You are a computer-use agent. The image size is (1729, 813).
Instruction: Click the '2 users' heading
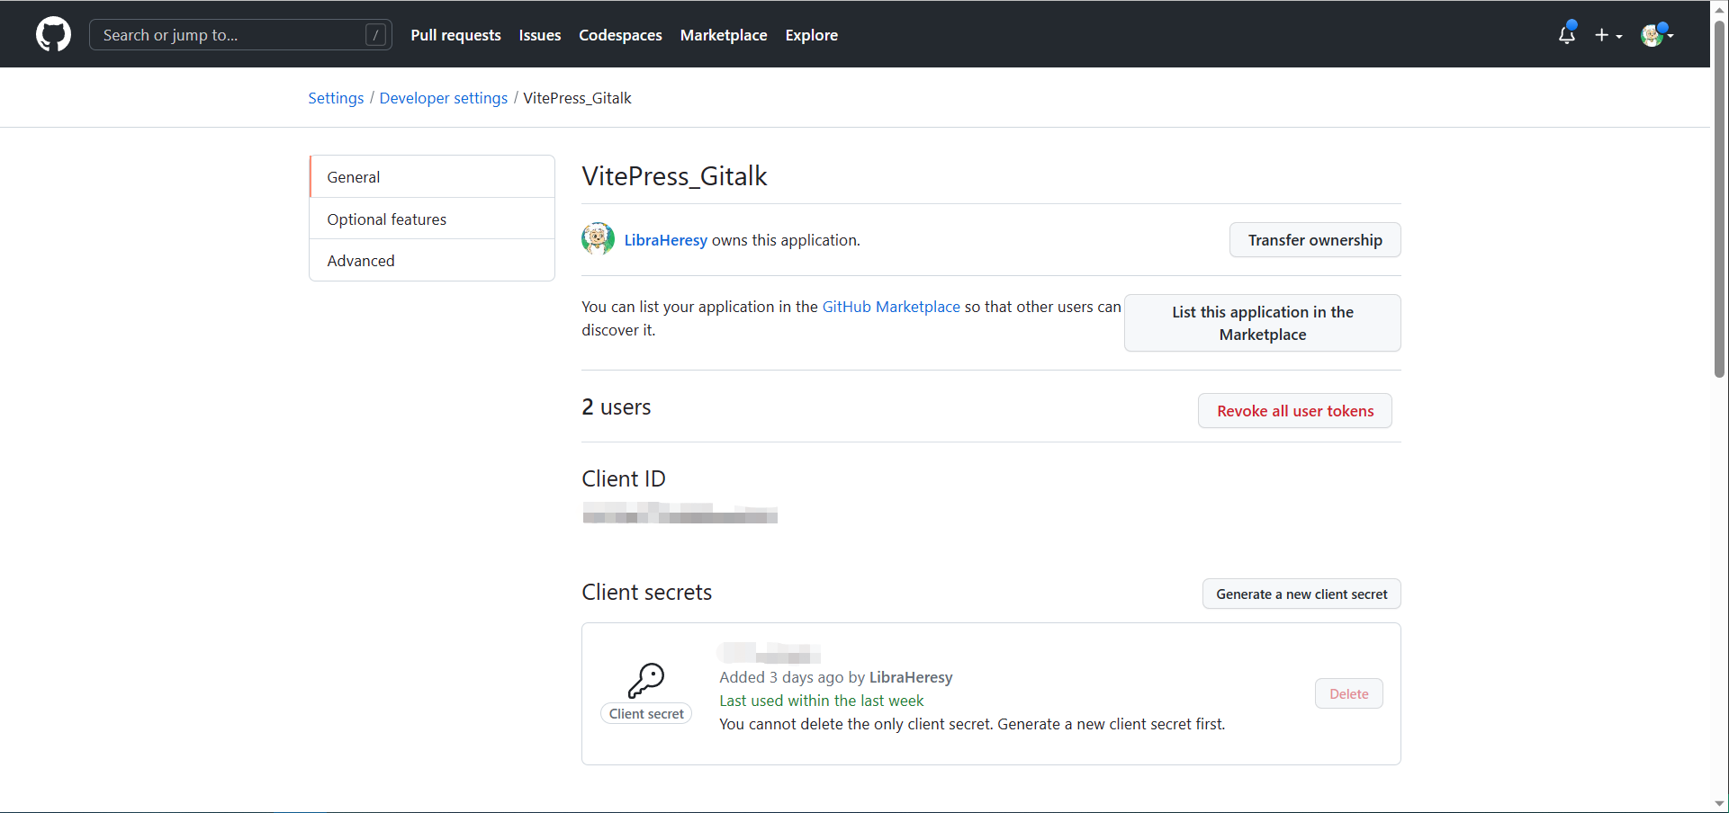pos(617,407)
